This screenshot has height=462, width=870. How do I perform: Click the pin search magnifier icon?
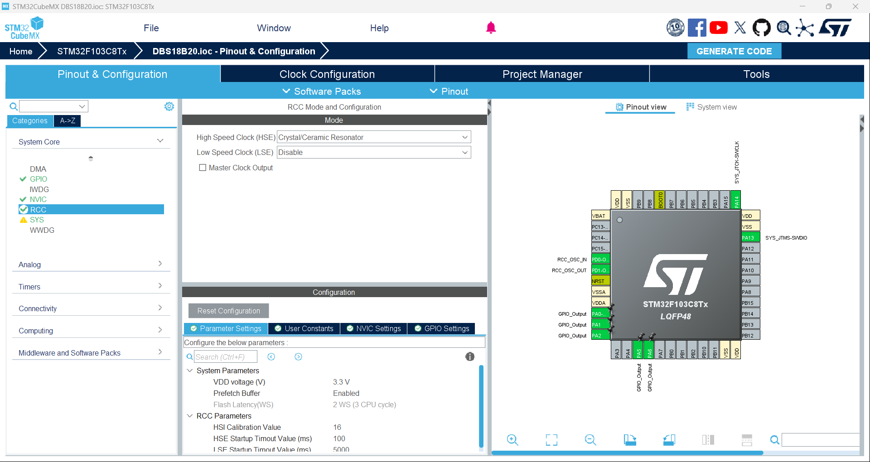coord(775,440)
